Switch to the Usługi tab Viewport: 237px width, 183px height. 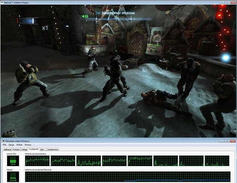coord(24,150)
